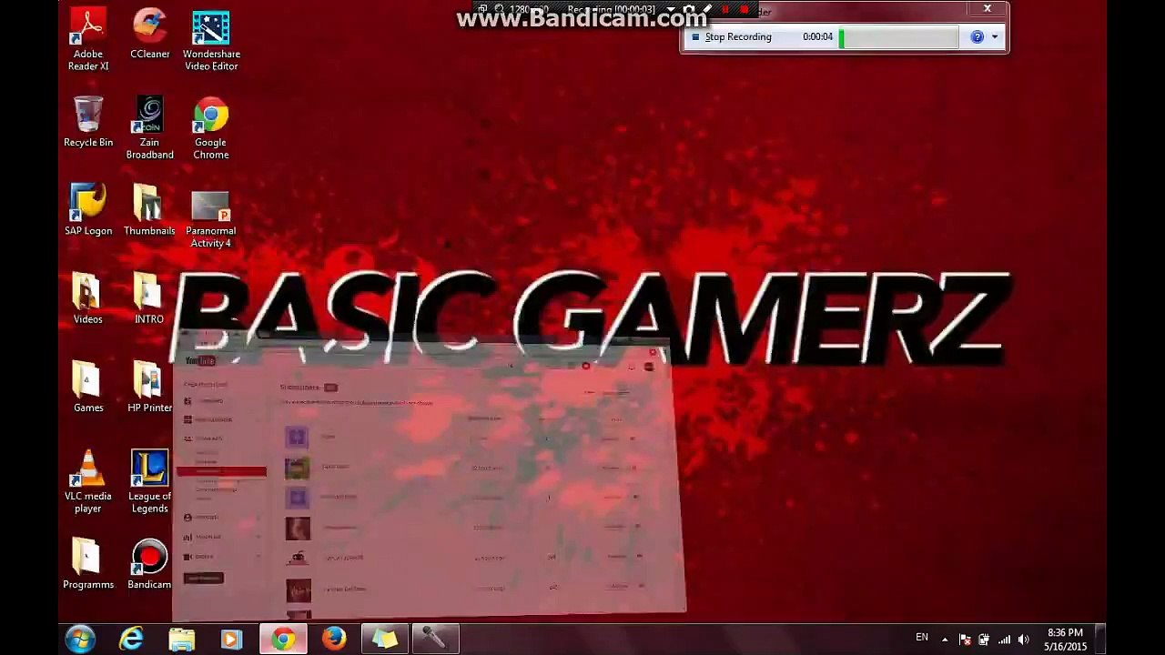Close the Bandicam recorder window
The height and width of the screenshot is (655, 1165).
click(988, 9)
